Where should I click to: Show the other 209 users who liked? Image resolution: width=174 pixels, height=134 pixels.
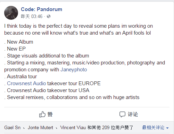tap(110, 127)
